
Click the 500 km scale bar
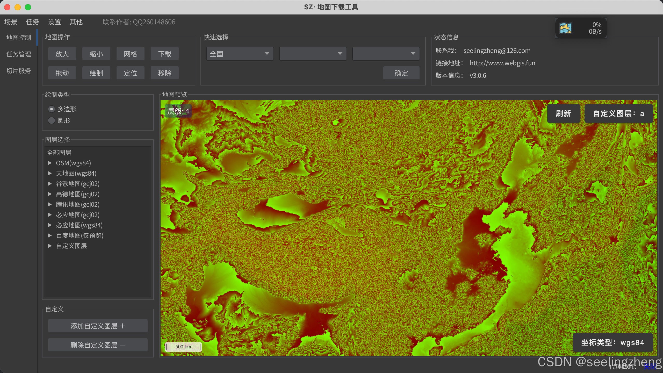[x=183, y=347]
